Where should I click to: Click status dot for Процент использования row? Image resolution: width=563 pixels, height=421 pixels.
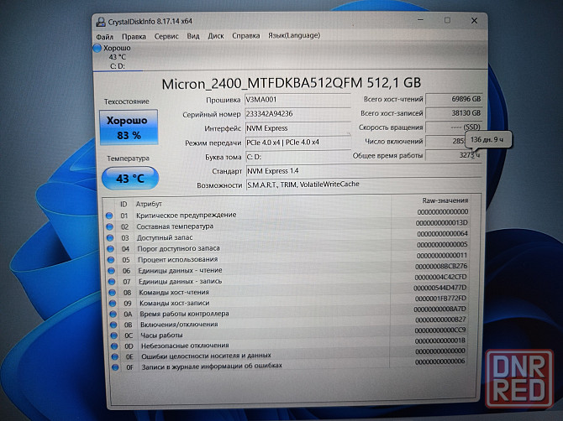(111, 260)
